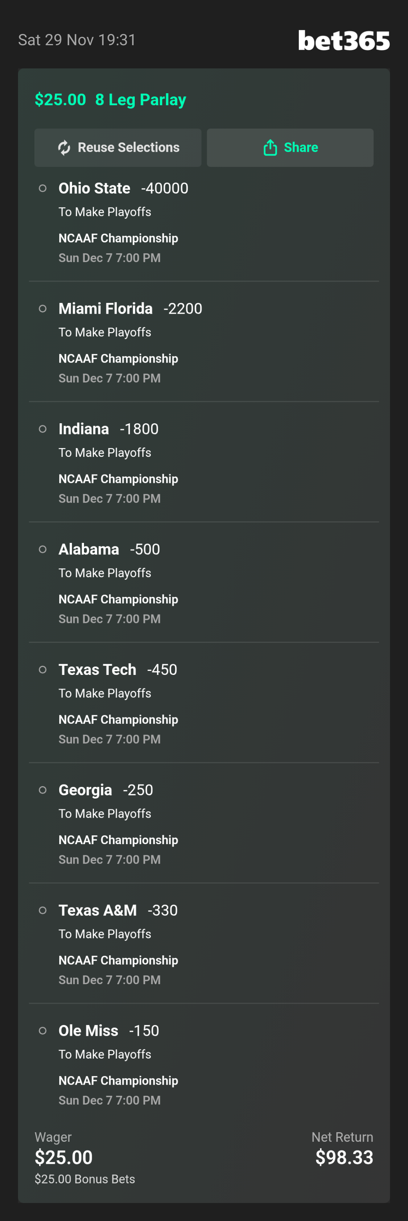The image size is (408, 1221).
Task: Click the status circle beside Indiana
Action: 43,429
